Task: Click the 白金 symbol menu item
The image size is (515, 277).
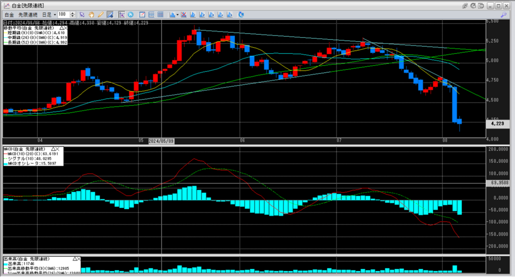Action: tap(9, 15)
